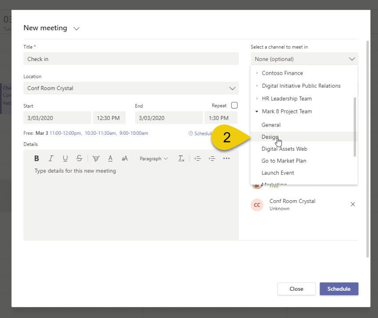The width and height of the screenshot is (378, 318).
Task: Collapse the Mark 8 Project Team channels
Action: [257, 111]
